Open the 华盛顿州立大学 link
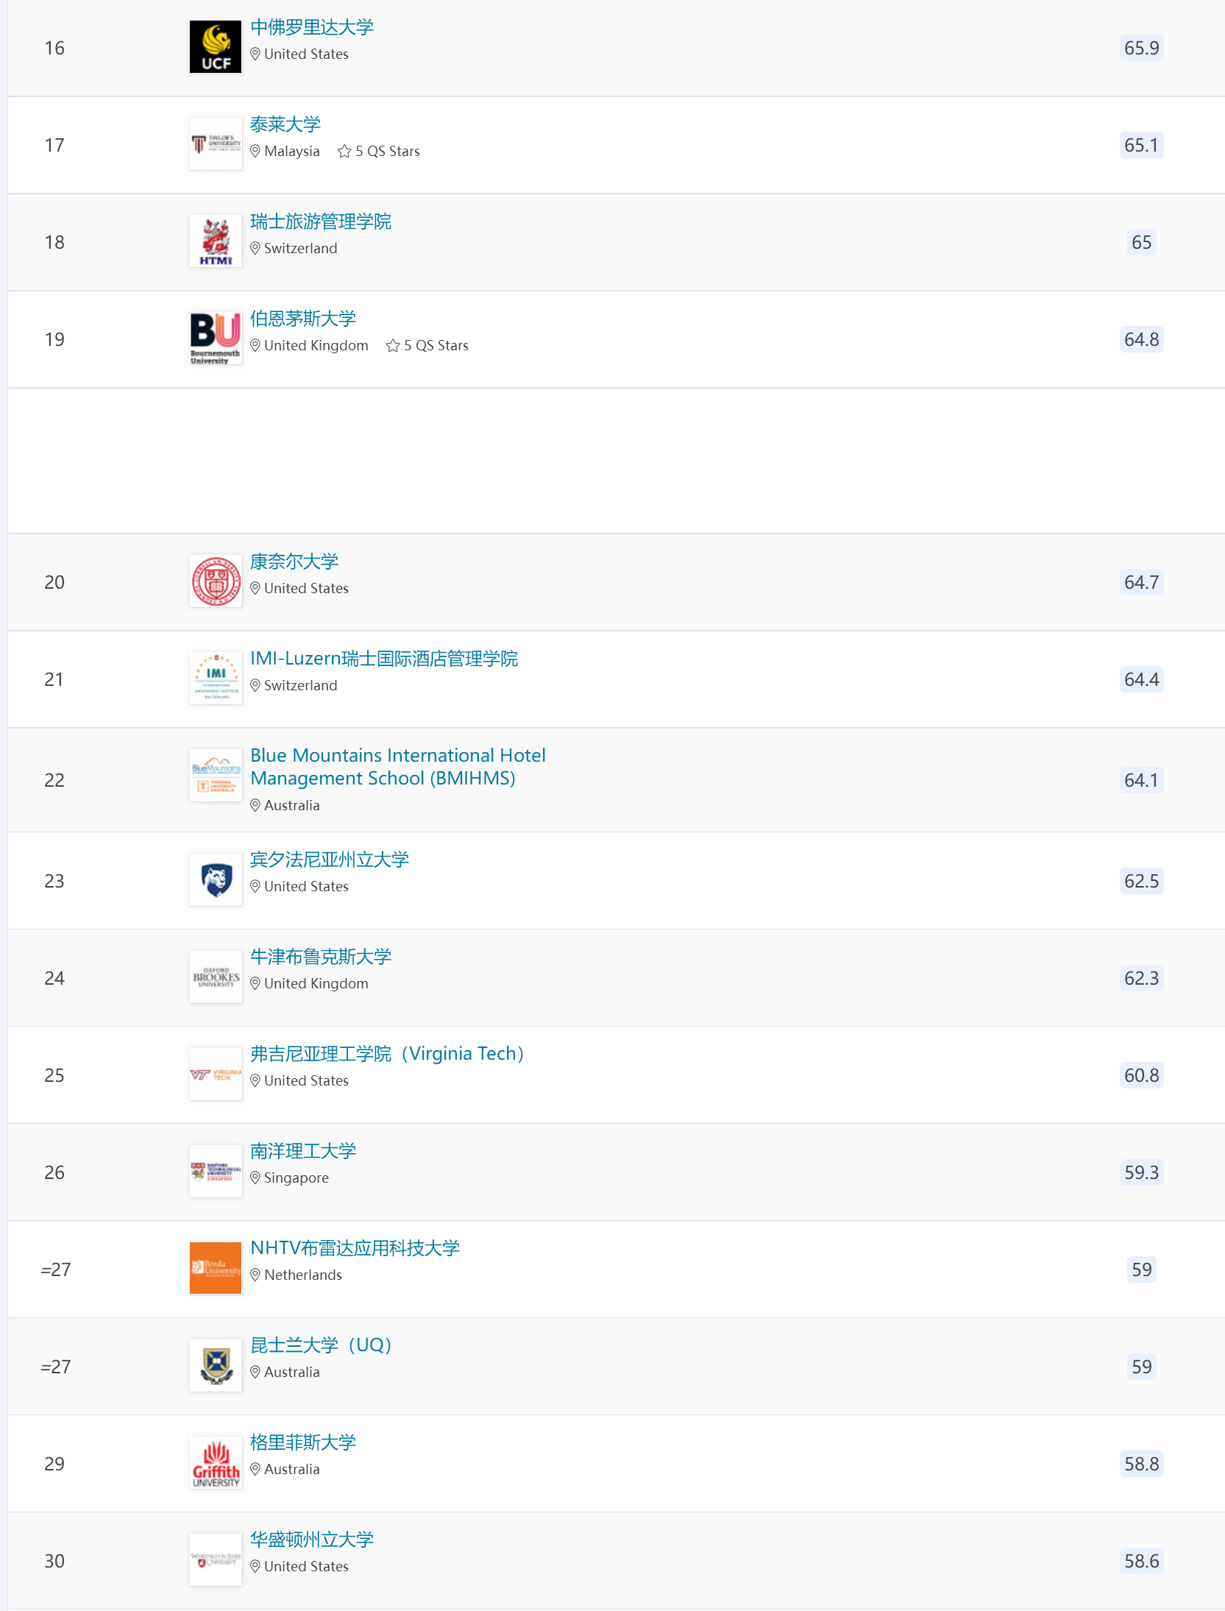 point(311,1540)
